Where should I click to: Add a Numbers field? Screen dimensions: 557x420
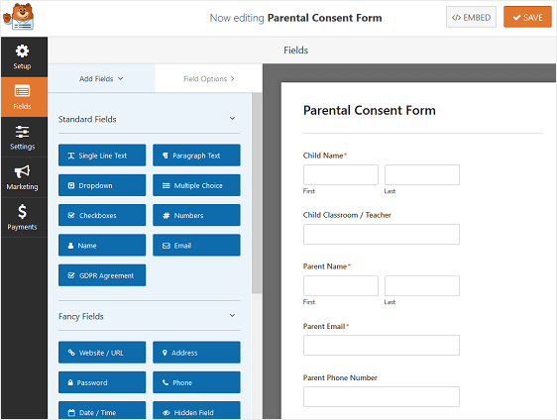pos(196,215)
